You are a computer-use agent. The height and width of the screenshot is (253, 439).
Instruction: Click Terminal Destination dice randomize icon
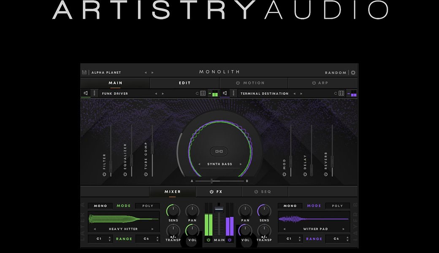(x=341, y=93)
